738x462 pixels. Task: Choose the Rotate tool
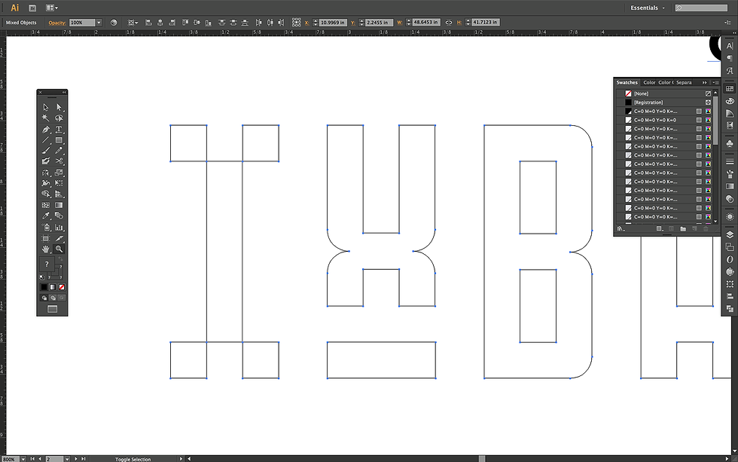(x=46, y=173)
